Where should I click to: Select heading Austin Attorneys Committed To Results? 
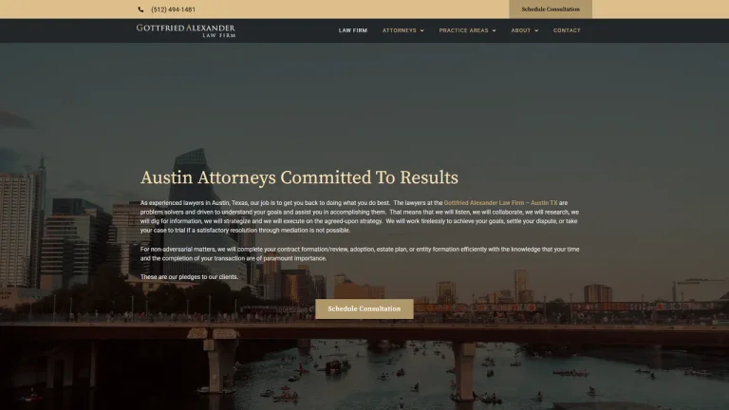click(x=299, y=177)
